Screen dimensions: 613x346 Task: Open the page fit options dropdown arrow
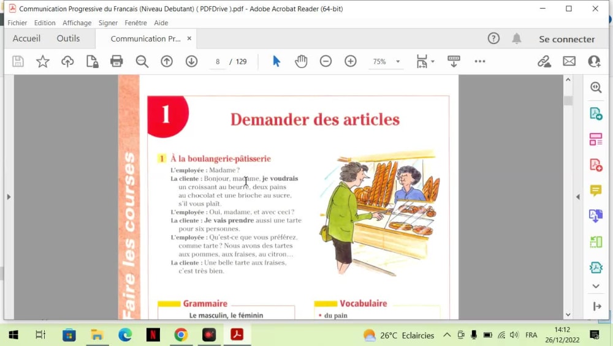(432, 61)
